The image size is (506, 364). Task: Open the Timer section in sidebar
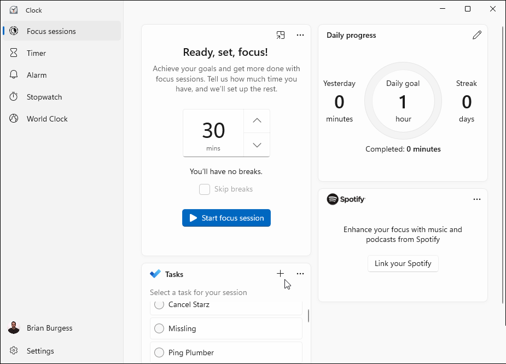click(x=36, y=53)
